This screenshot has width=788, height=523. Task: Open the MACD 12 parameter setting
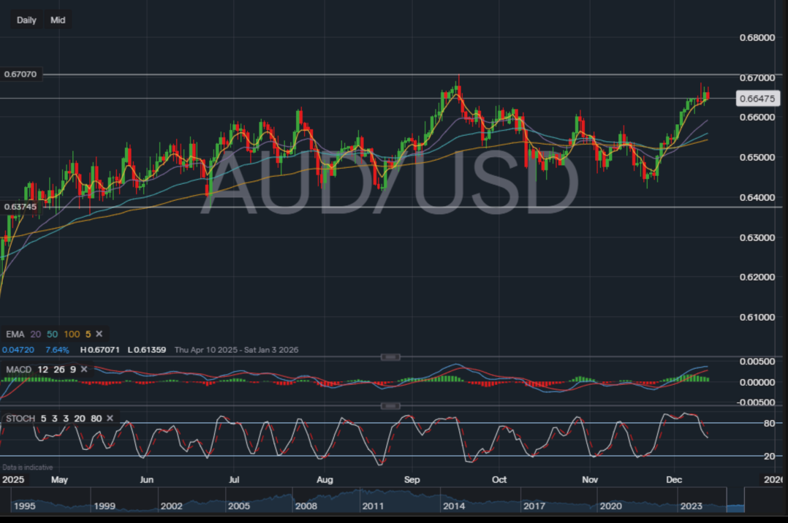tap(43, 370)
